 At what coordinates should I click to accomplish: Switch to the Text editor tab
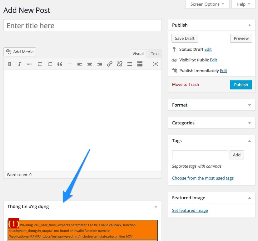click(x=155, y=54)
